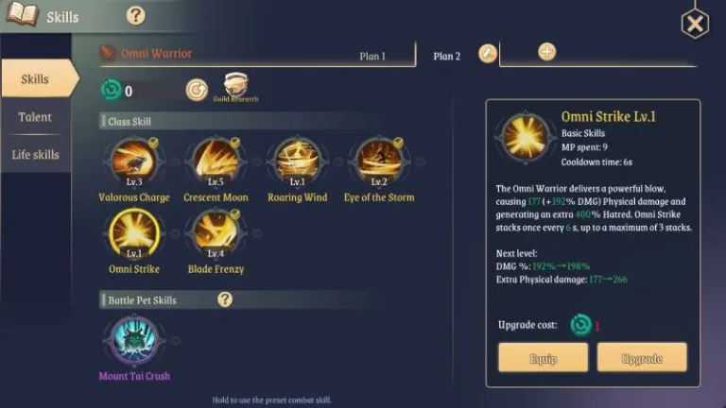
Task: Add a new skill plan
Action: pos(546,52)
